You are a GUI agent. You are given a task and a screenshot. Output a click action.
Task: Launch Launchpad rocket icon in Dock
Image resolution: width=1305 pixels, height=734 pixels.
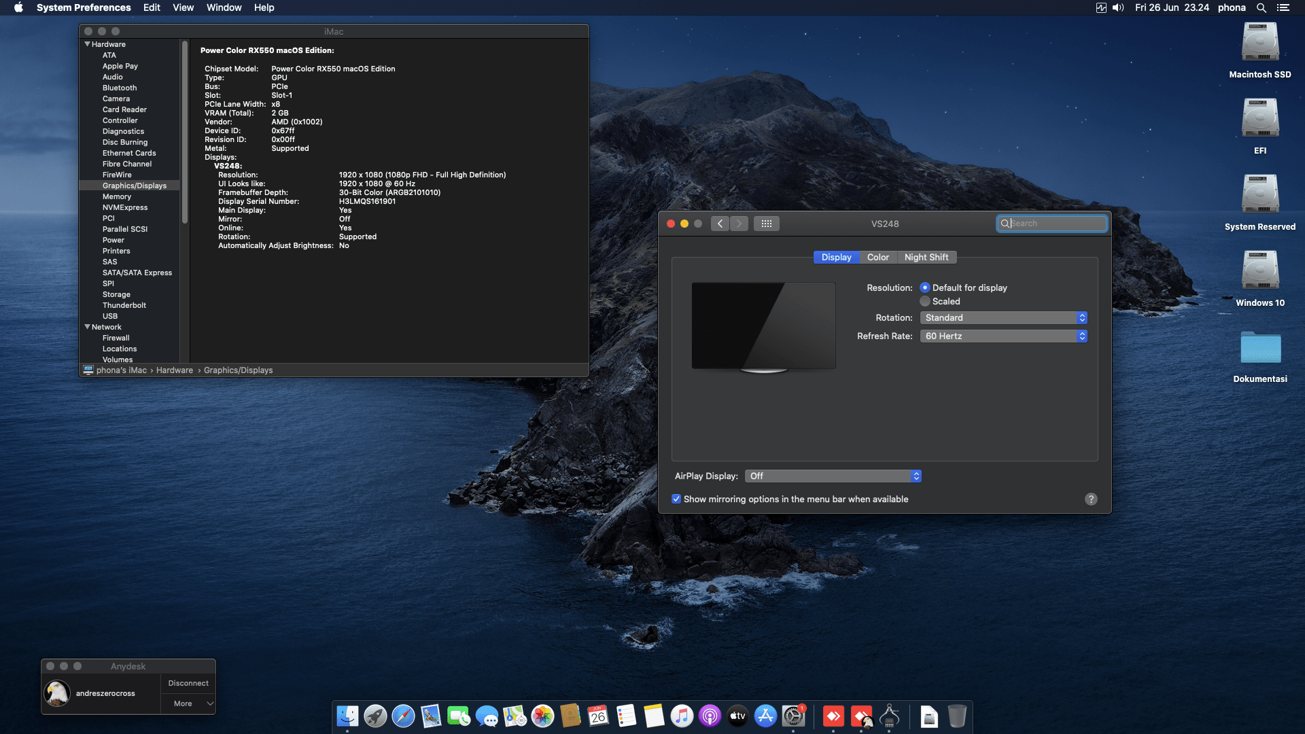click(x=375, y=716)
